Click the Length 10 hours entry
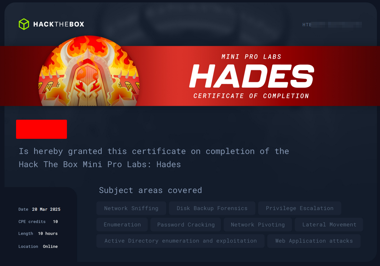This screenshot has height=266, width=380. [38, 234]
